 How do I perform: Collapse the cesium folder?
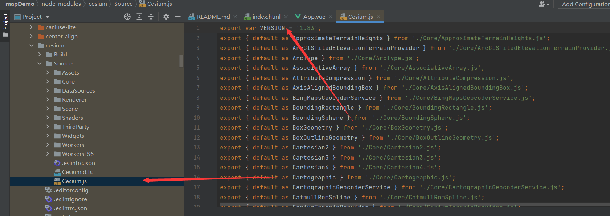(32, 45)
